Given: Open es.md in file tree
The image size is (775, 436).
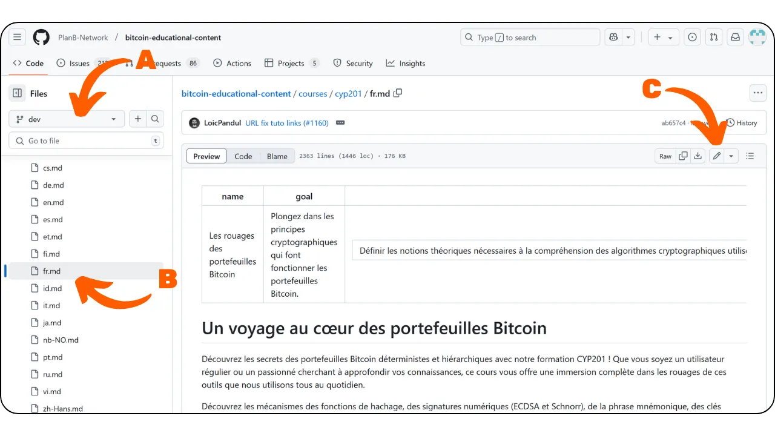Looking at the screenshot, I should click(53, 220).
